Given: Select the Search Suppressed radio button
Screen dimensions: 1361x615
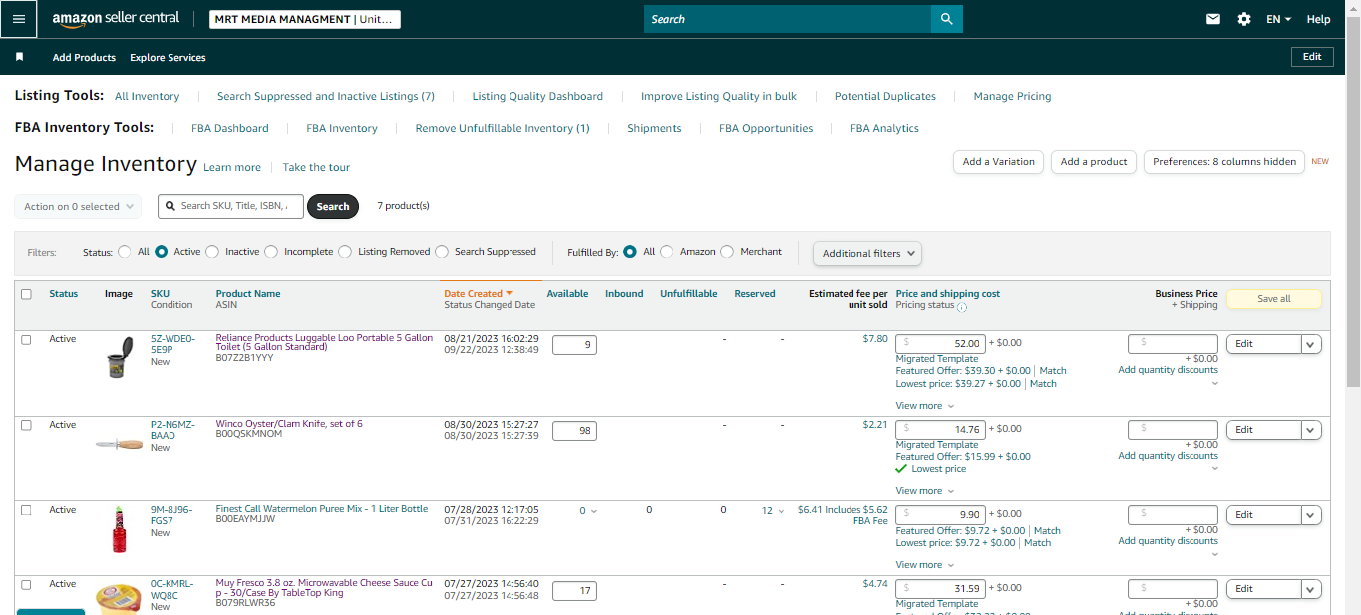Looking at the screenshot, I should pos(442,252).
